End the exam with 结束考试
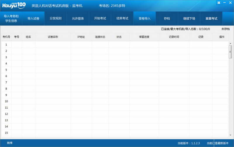 (122, 18)
